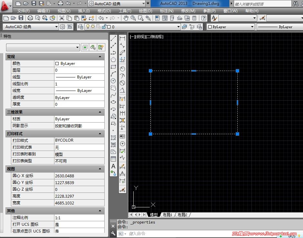Click the 线型比例 value field

(79, 84)
